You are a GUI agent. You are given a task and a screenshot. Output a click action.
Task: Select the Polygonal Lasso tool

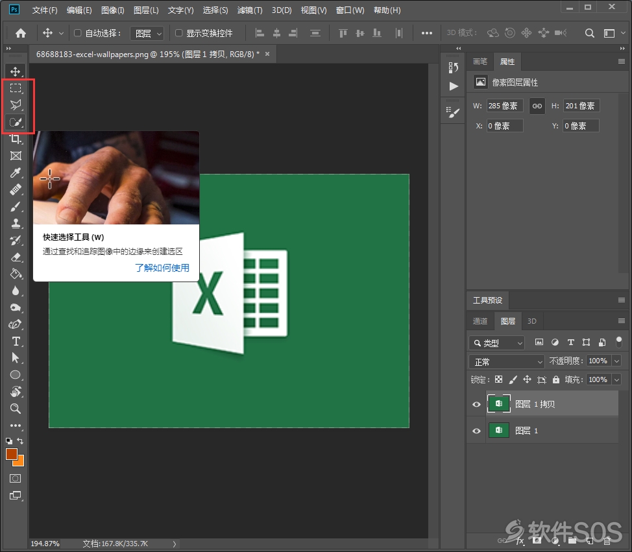[16, 105]
